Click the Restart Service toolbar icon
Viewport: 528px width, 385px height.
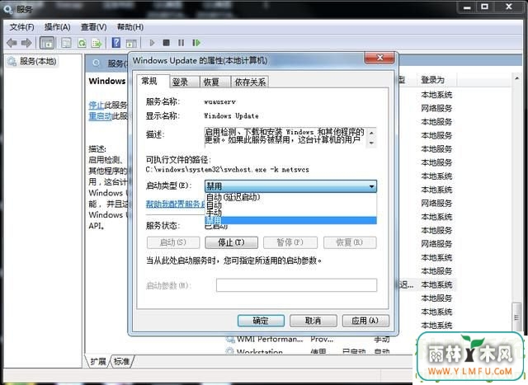(196, 43)
